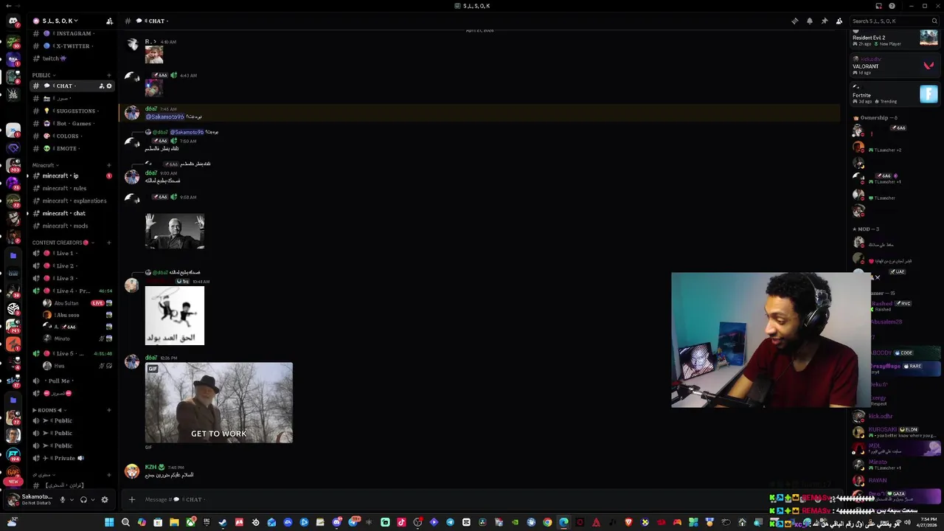
Task: Open the Help question mark icon
Action: pyautogui.click(x=892, y=6)
